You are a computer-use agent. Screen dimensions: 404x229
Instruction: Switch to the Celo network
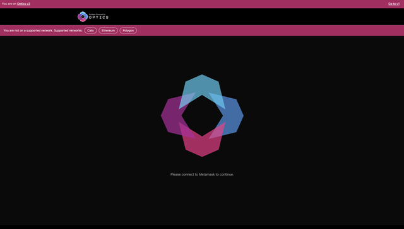point(90,31)
